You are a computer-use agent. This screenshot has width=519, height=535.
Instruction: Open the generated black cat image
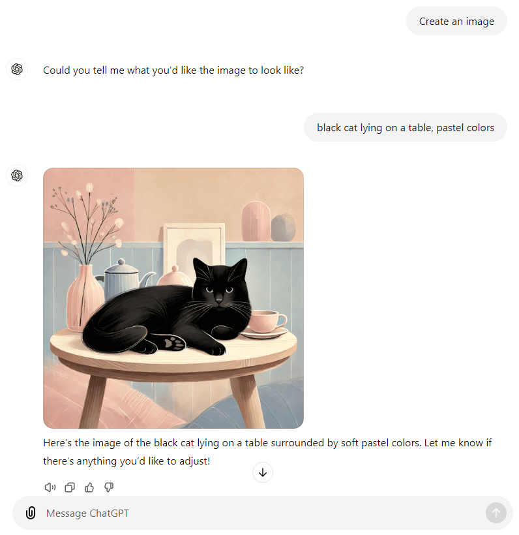[x=173, y=298]
